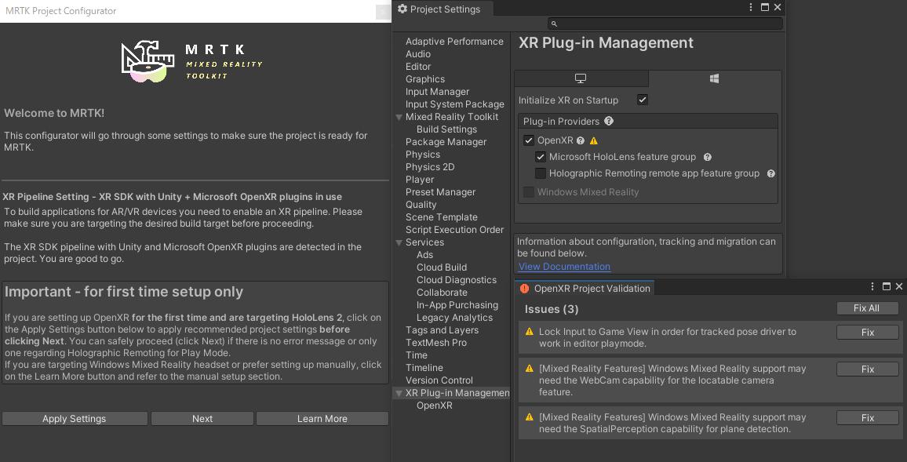
Task: Select Quality settings
Action: (421, 205)
